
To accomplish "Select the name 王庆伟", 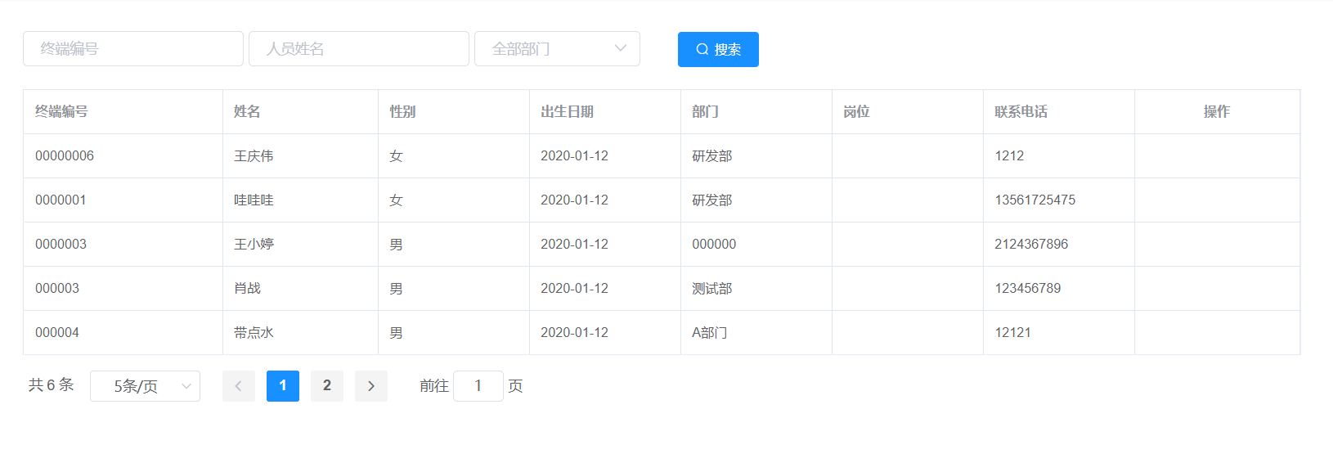I will [x=254, y=156].
